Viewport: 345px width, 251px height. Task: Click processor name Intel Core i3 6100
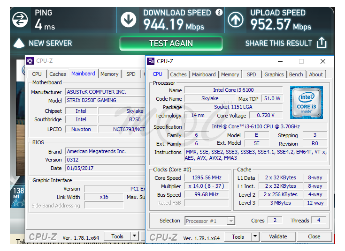pos(233,90)
